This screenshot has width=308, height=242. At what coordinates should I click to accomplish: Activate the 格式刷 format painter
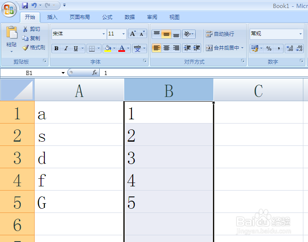pos(34,48)
